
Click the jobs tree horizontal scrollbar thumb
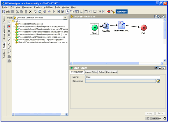[x=38, y=114]
